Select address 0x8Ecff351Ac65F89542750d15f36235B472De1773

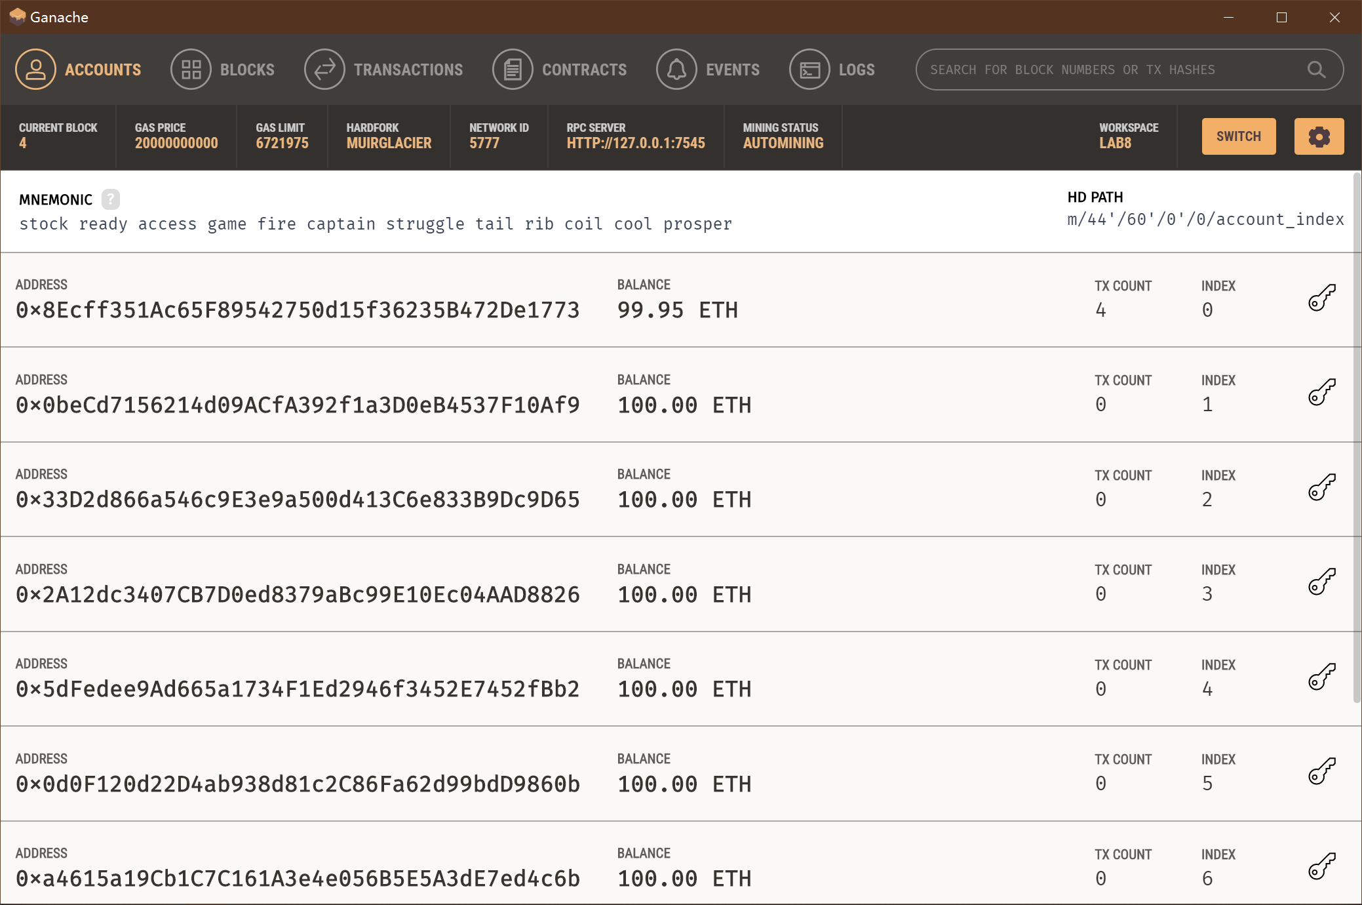298,310
